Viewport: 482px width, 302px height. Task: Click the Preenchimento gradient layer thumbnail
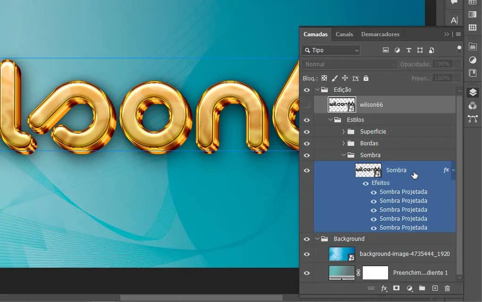coord(341,273)
